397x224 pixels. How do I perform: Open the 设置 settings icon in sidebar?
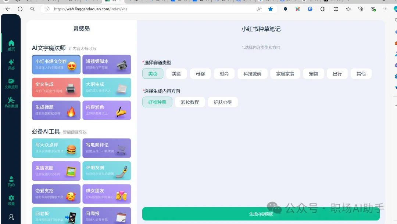(x=11, y=198)
